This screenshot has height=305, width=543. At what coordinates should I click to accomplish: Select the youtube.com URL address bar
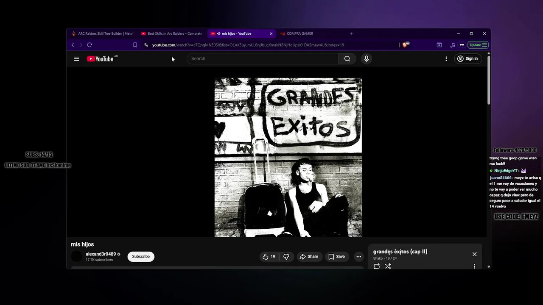click(x=248, y=45)
